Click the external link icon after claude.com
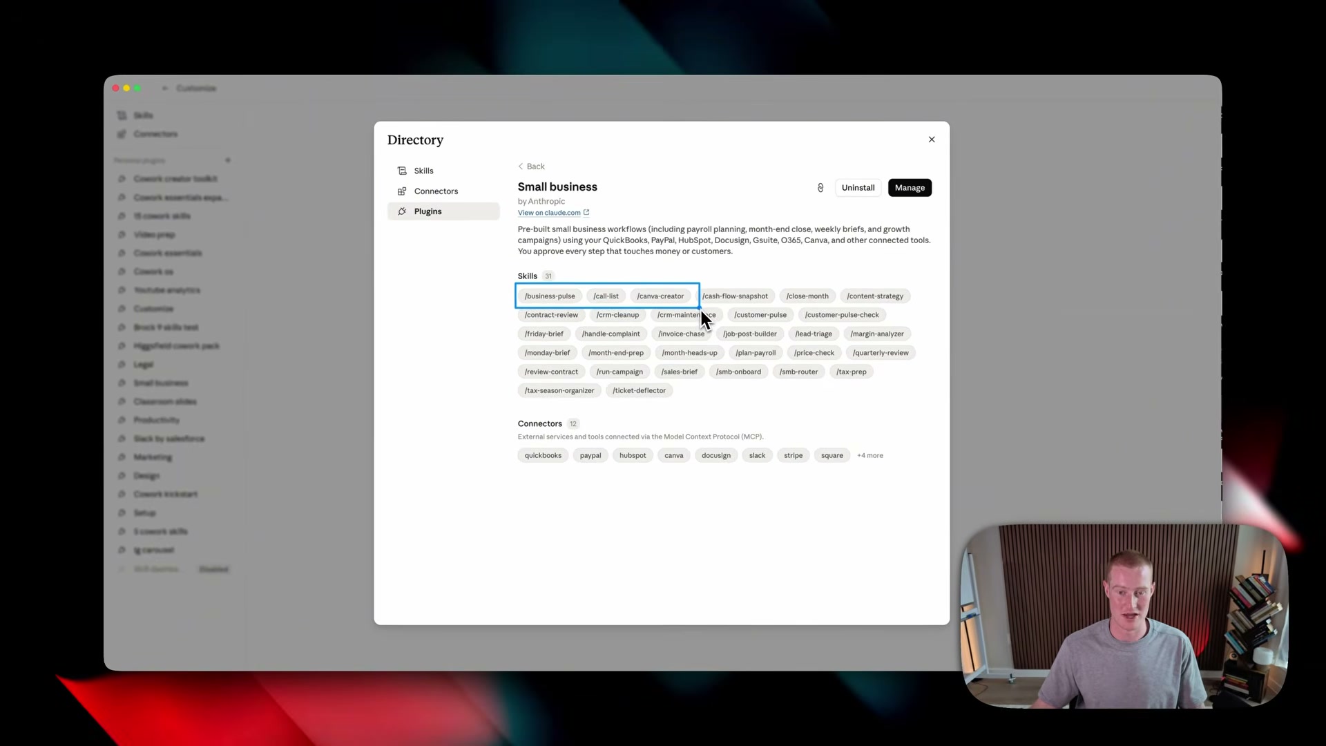Image resolution: width=1326 pixels, height=746 pixels. click(x=586, y=213)
